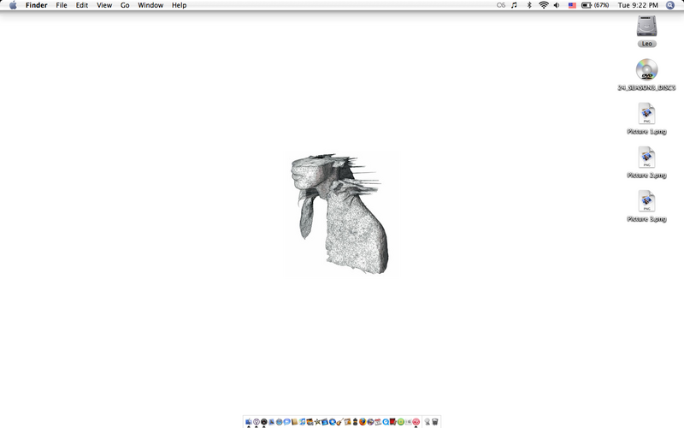Launch Safari from the Dock
This screenshot has height=428, width=684.
click(280, 422)
